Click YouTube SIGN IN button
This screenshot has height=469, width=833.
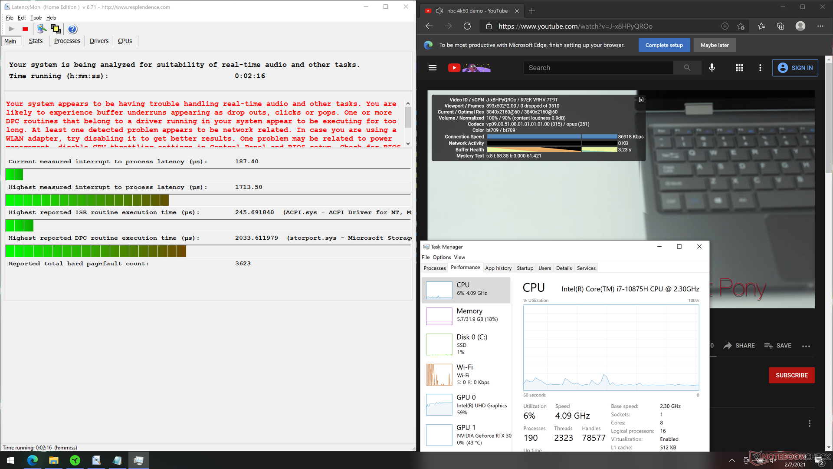click(795, 68)
